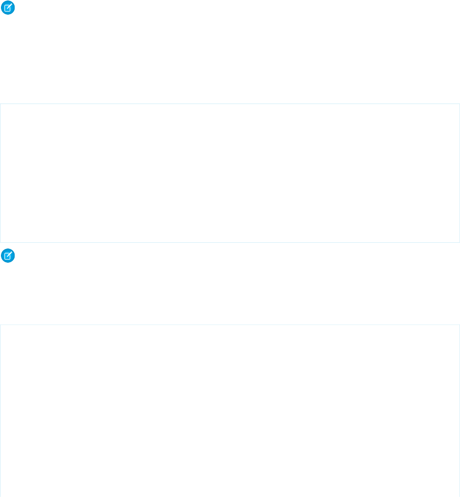Click the note icon at the top
Viewport: 460px width, 497px height.
8,8
